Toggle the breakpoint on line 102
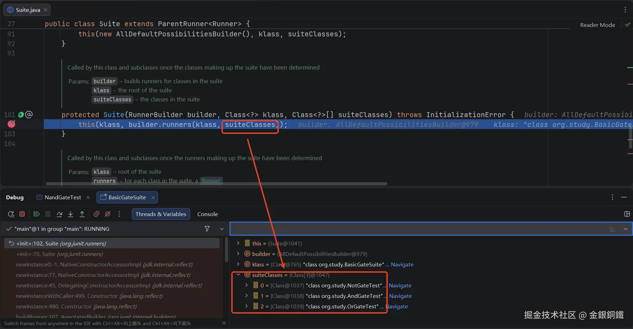Viewport: 633px width, 329px height. click(12, 124)
